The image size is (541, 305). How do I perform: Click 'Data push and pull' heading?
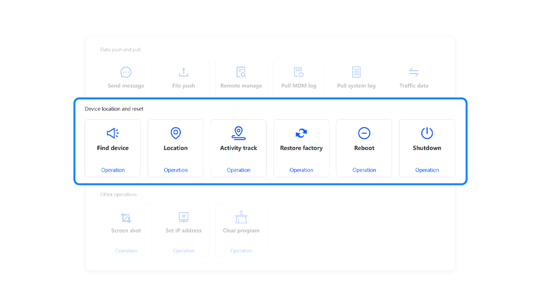pyautogui.click(x=120, y=50)
